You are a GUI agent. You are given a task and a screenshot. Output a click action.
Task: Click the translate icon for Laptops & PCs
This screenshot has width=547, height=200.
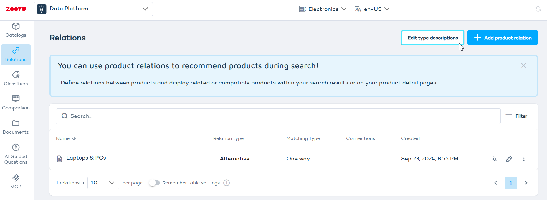click(x=494, y=159)
